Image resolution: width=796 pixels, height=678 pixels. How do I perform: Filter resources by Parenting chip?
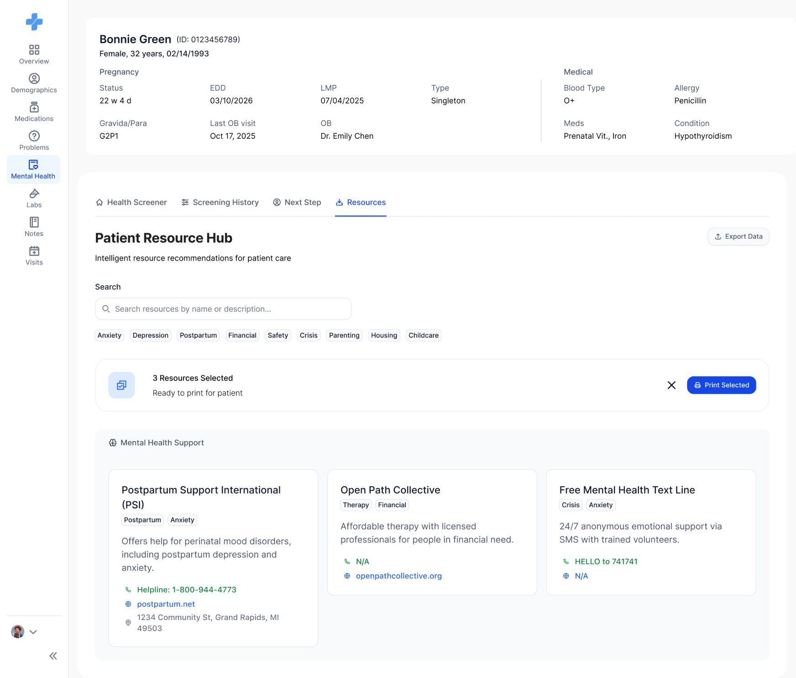(x=344, y=335)
